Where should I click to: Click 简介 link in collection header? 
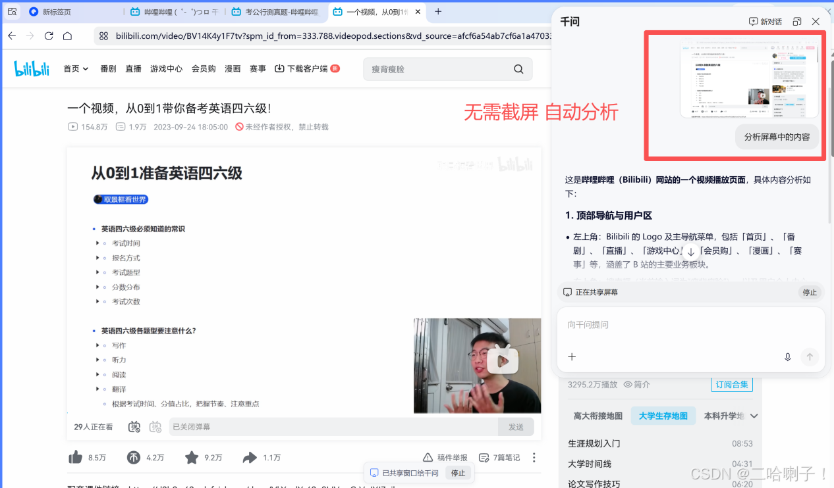click(637, 384)
